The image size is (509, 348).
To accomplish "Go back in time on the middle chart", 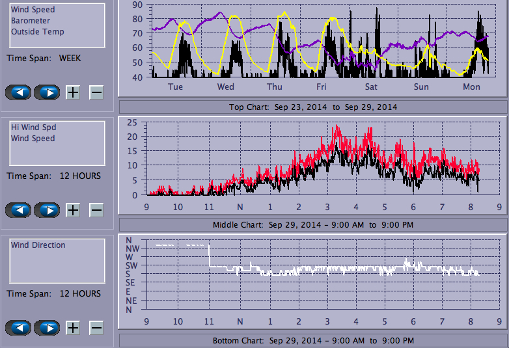I will point(18,210).
